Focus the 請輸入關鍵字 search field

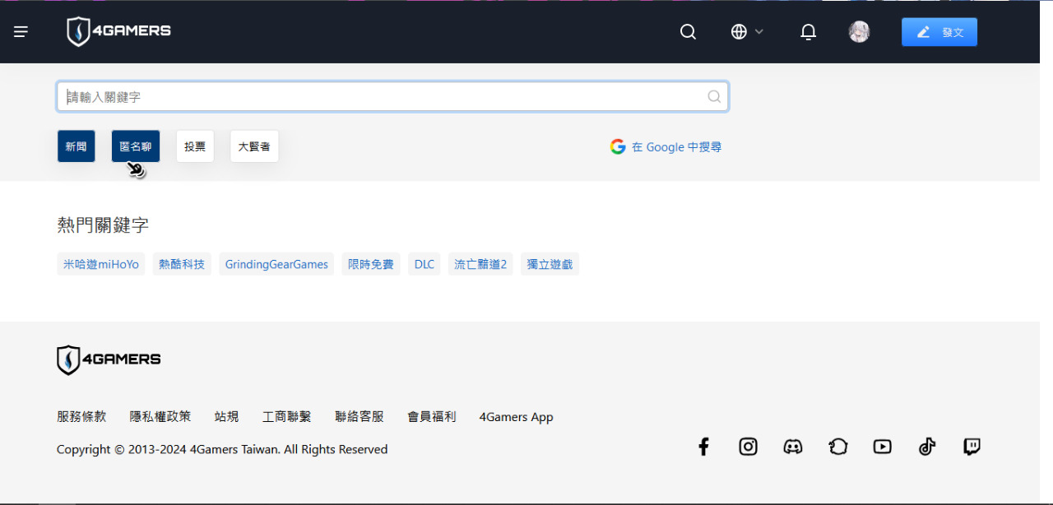pos(378,97)
